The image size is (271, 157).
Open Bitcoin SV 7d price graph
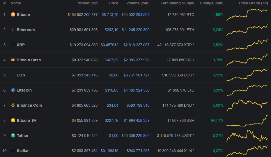(x=247, y=120)
